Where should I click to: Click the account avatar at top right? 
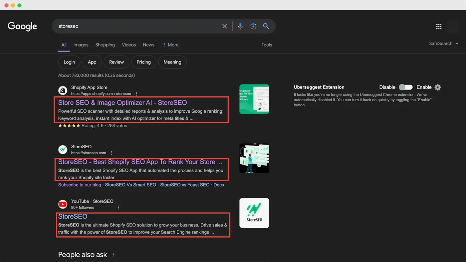pos(453,26)
